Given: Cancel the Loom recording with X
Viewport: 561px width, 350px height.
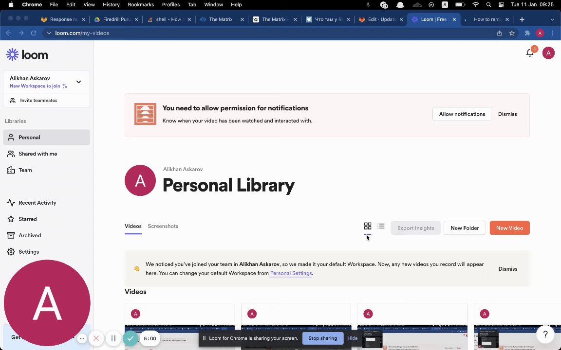Looking at the screenshot, I should [x=96, y=338].
